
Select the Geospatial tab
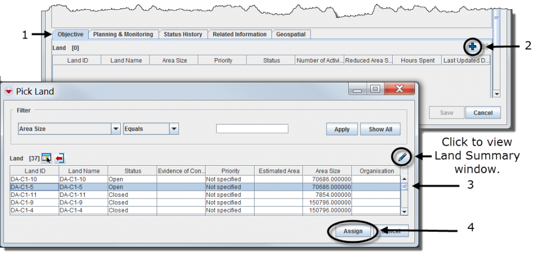[x=290, y=34]
